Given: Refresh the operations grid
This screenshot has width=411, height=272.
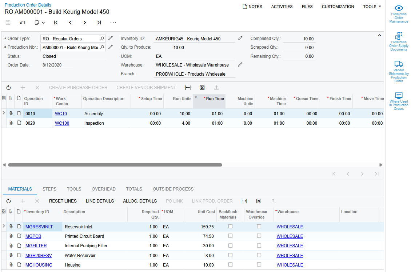Looking at the screenshot, I should tap(8, 88).
